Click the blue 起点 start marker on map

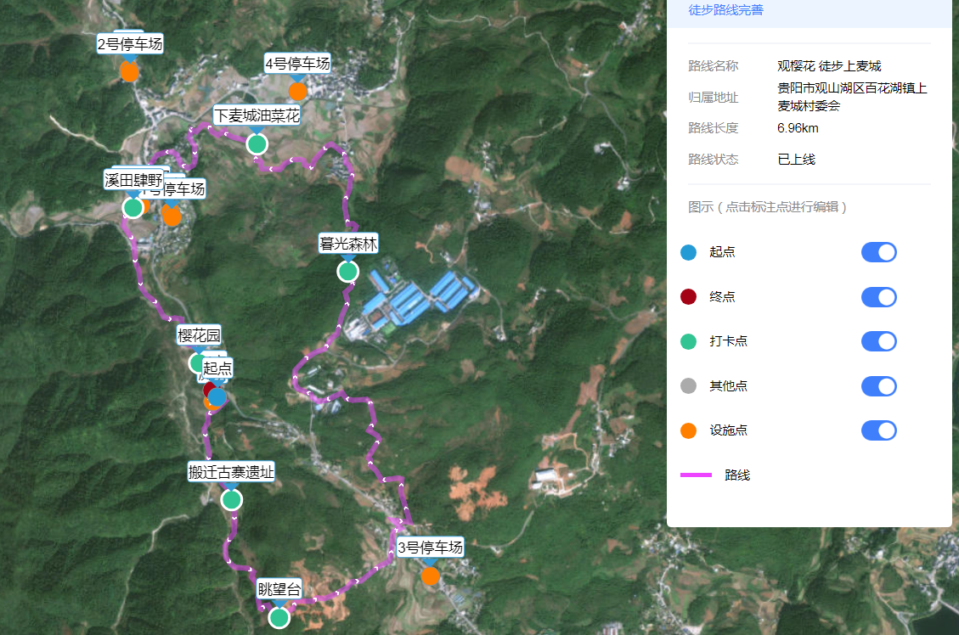218,396
